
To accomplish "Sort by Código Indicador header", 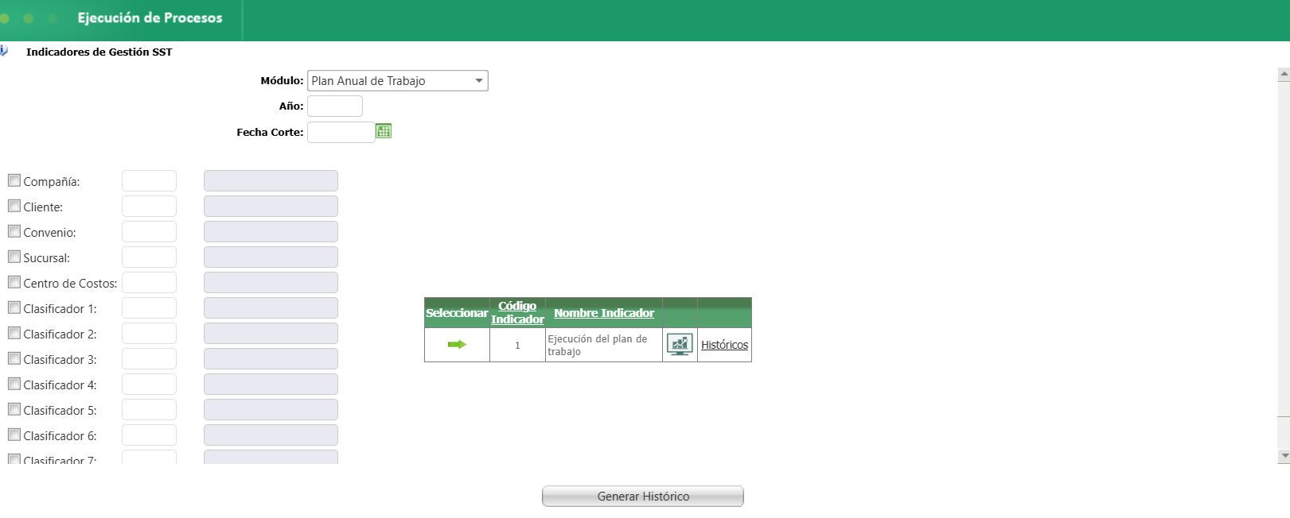I will (x=517, y=312).
